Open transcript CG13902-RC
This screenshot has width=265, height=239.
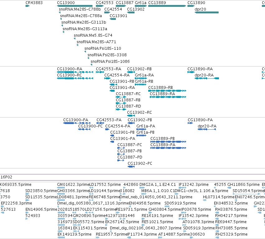(131, 116)
